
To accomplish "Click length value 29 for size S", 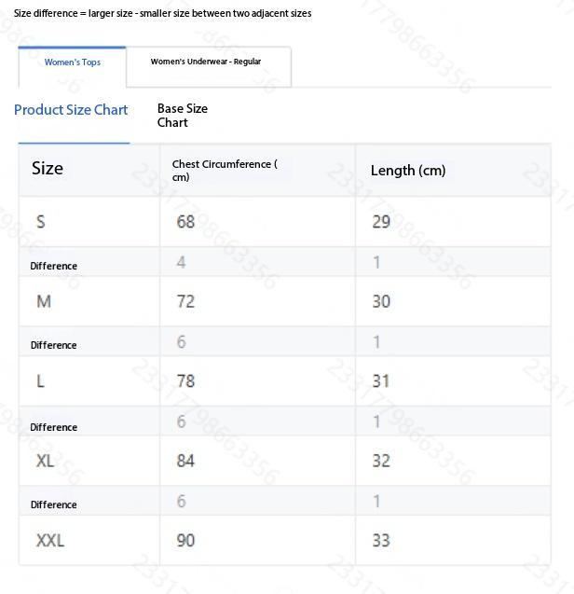I will (x=380, y=222).
